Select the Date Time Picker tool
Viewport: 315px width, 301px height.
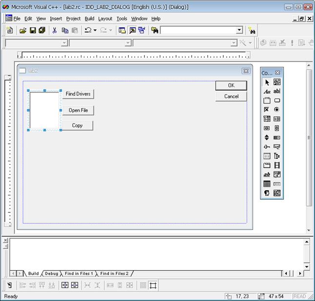coord(277,174)
